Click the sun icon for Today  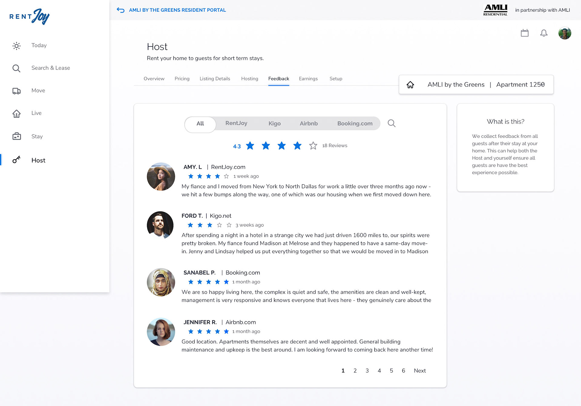pyautogui.click(x=16, y=46)
